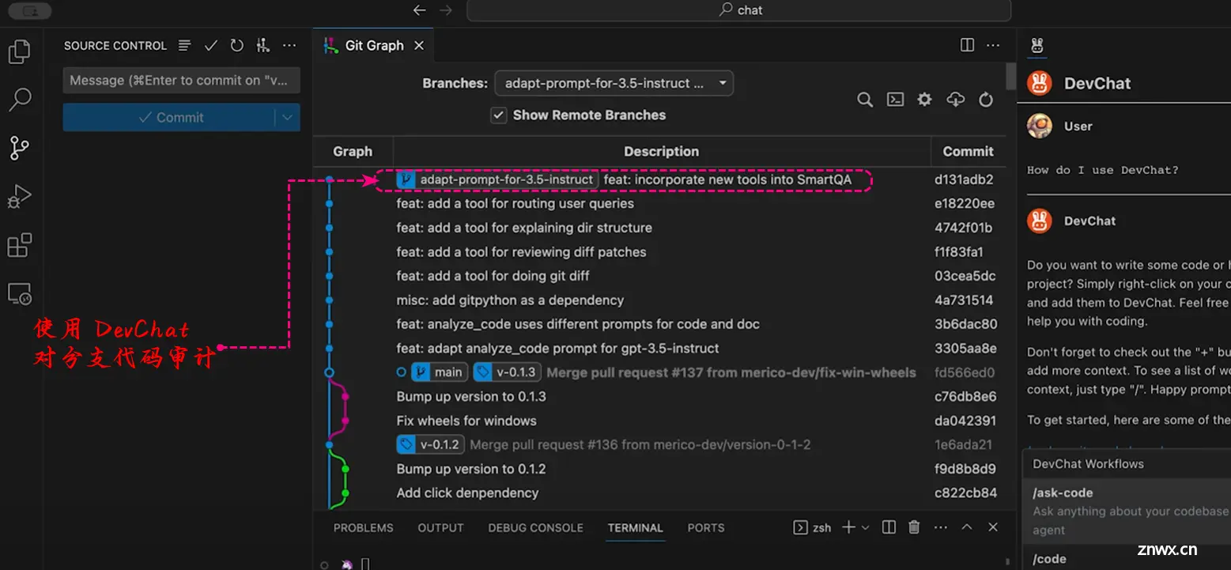Close the Git Graph tab
Screen dimensions: 1231x570
(419, 46)
